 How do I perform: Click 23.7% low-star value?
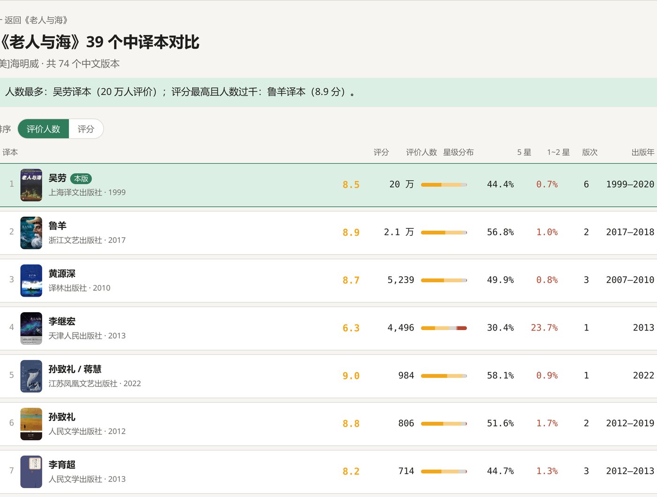(544, 328)
